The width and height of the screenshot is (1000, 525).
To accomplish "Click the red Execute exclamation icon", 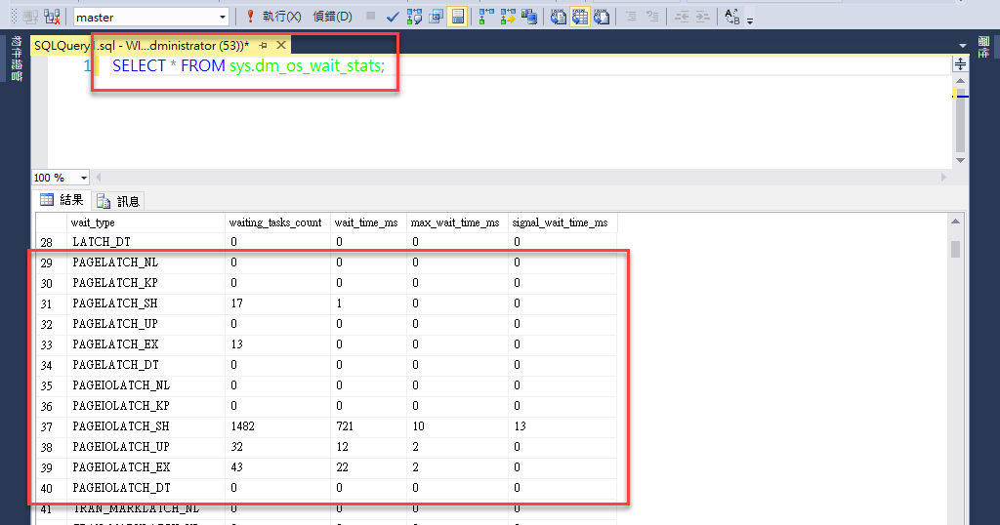I will point(250,17).
